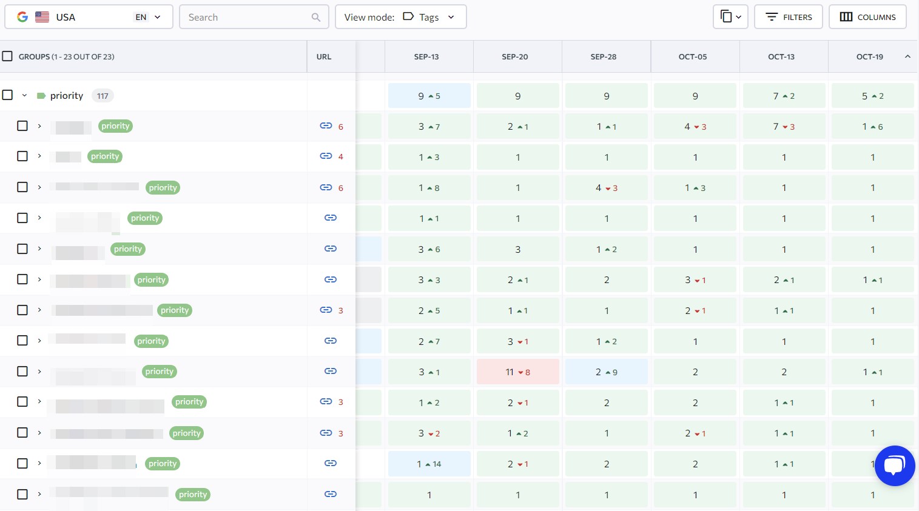Sort by the SEP-13 column header
This screenshot has height=511, width=919.
[x=426, y=56]
